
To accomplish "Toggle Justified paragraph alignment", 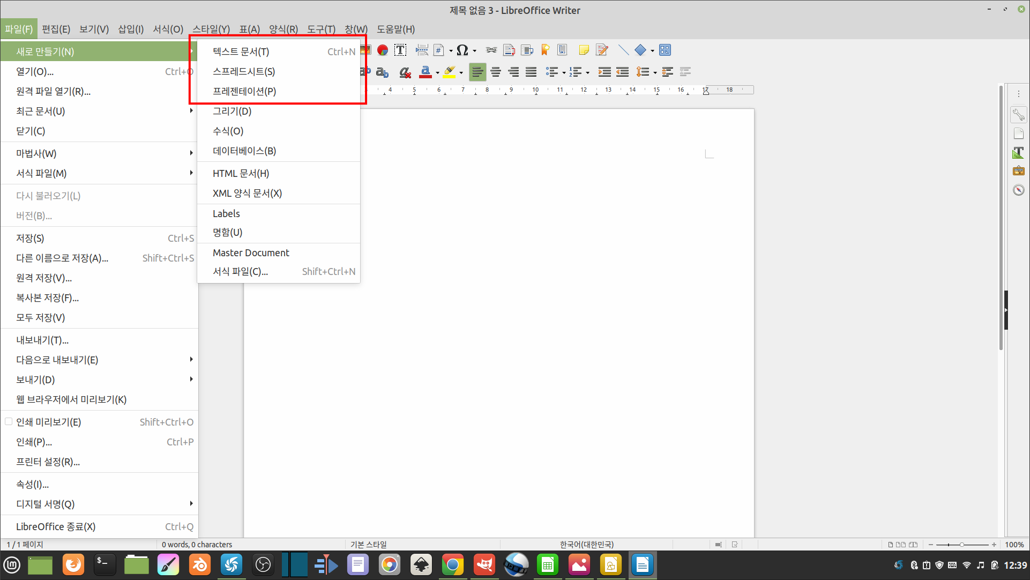I will click(x=531, y=72).
